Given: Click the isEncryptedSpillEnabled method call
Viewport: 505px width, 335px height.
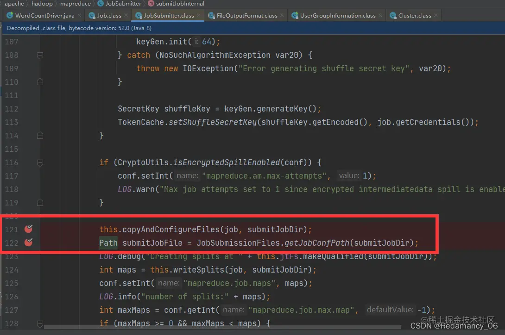Looking at the screenshot, I should pos(227,162).
